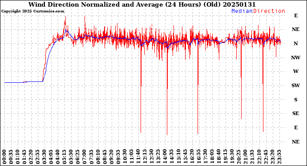Click the 19:15 time label
307x166 pixels.
tap(225, 157)
